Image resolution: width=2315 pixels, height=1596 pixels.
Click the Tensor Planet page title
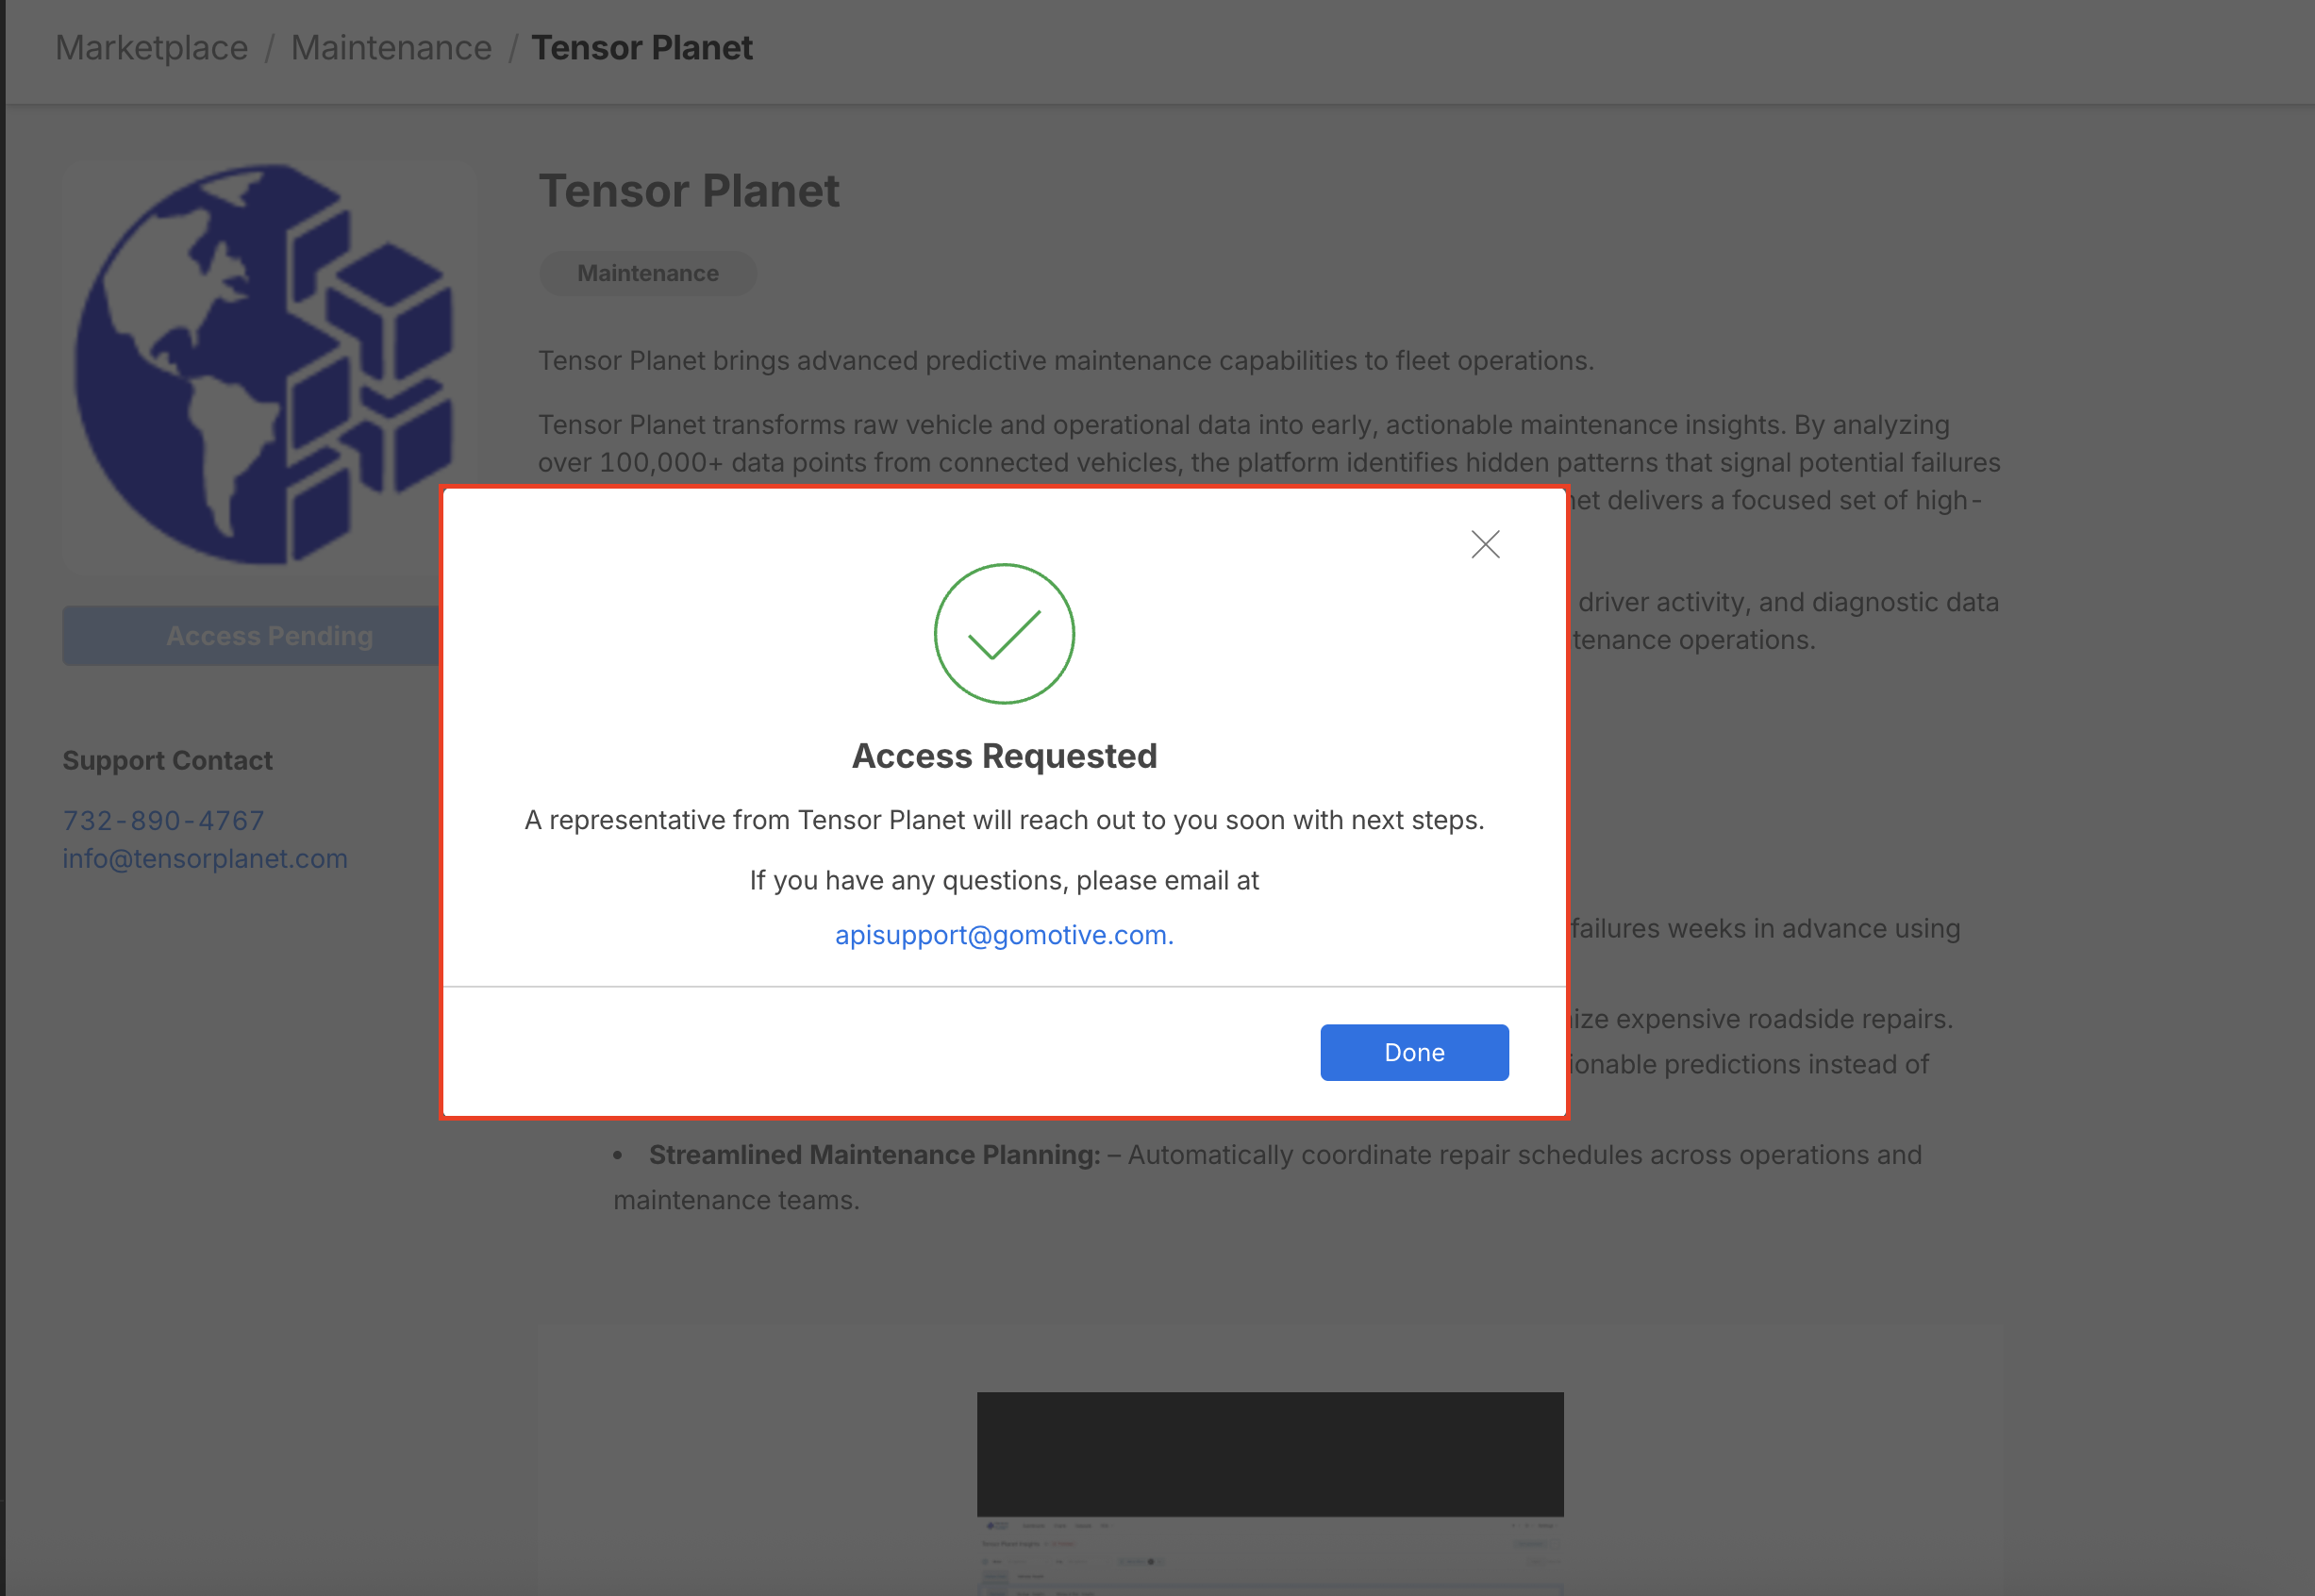coord(689,191)
